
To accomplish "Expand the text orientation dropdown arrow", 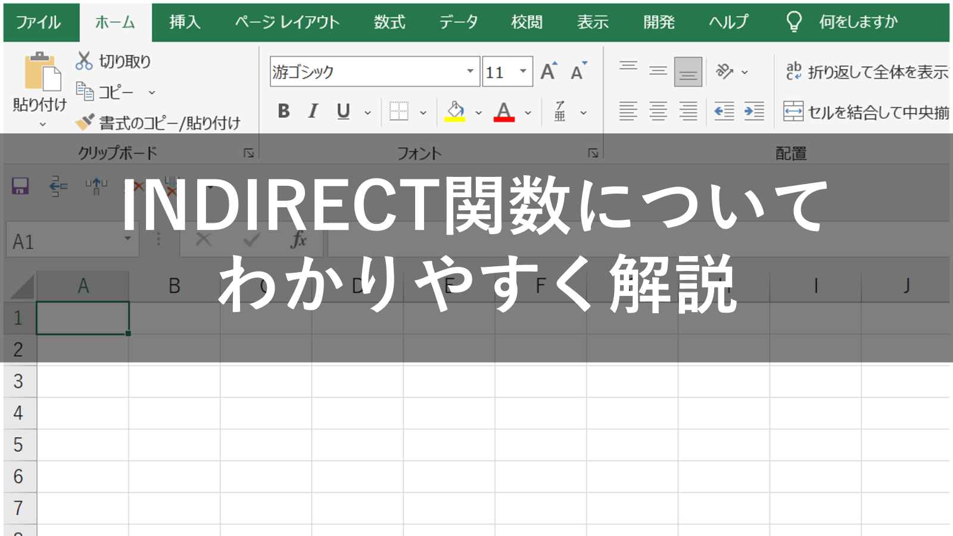I will [x=745, y=72].
